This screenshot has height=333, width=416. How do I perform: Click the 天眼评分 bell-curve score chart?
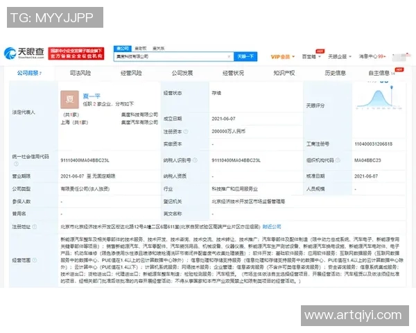tap(379, 99)
